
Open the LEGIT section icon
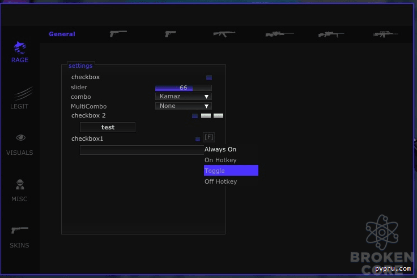coord(23,93)
